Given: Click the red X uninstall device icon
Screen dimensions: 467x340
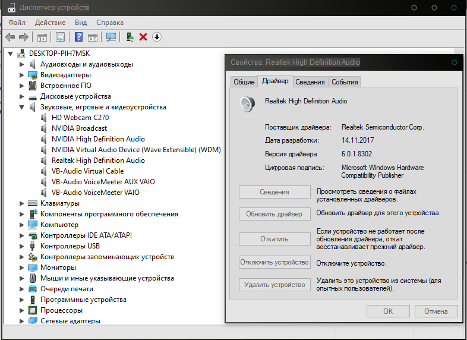Looking at the screenshot, I should click(x=143, y=37).
